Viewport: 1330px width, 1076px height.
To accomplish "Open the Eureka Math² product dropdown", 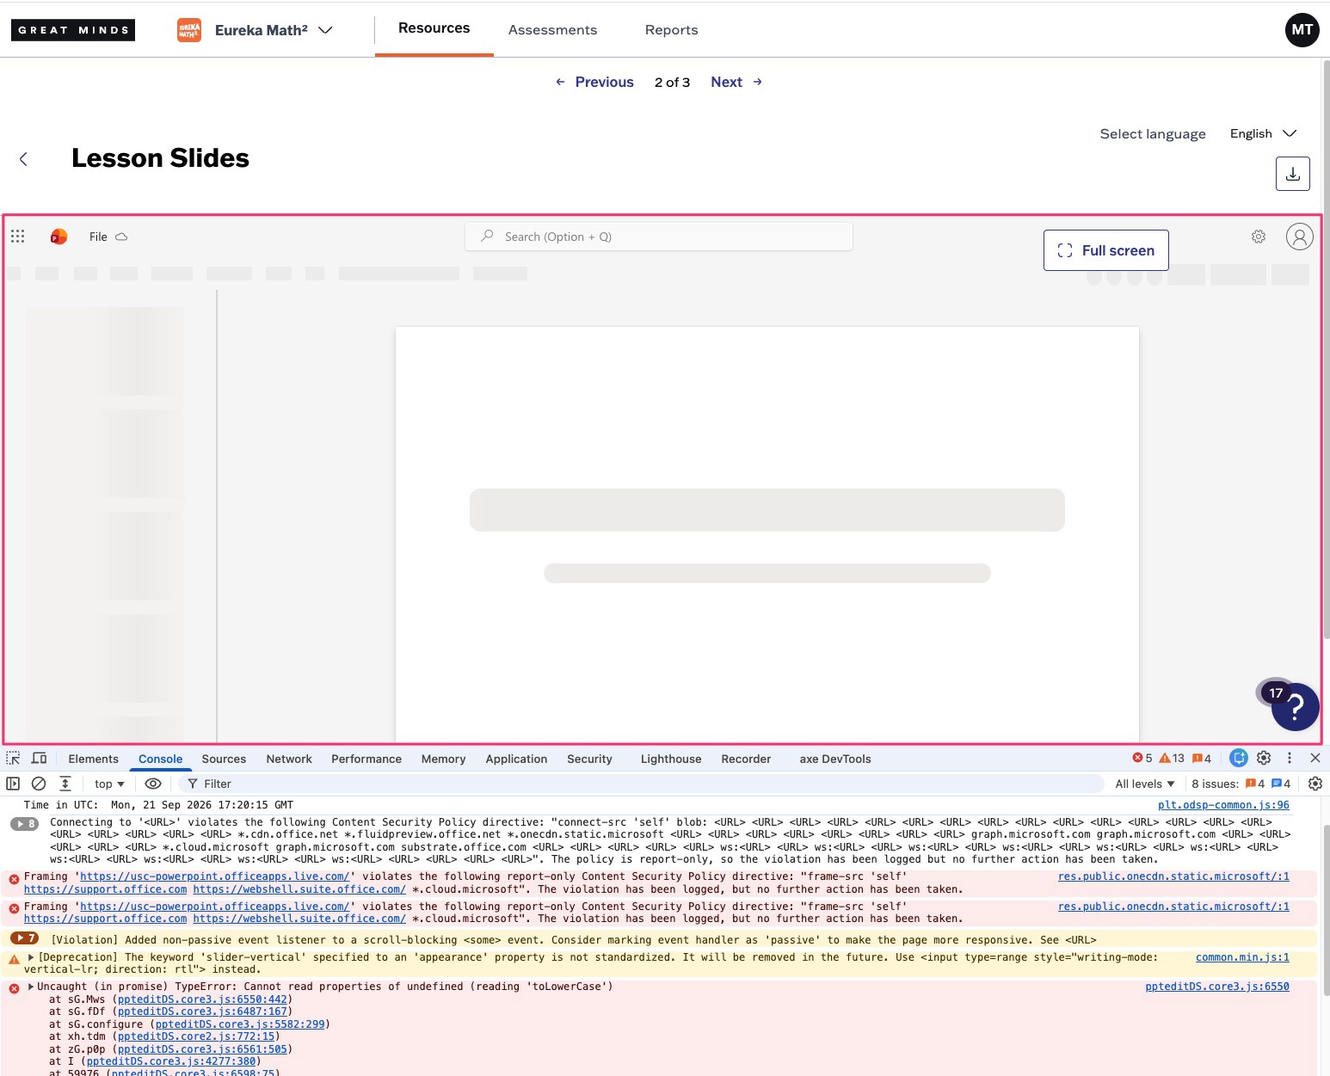I will point(255,30).
